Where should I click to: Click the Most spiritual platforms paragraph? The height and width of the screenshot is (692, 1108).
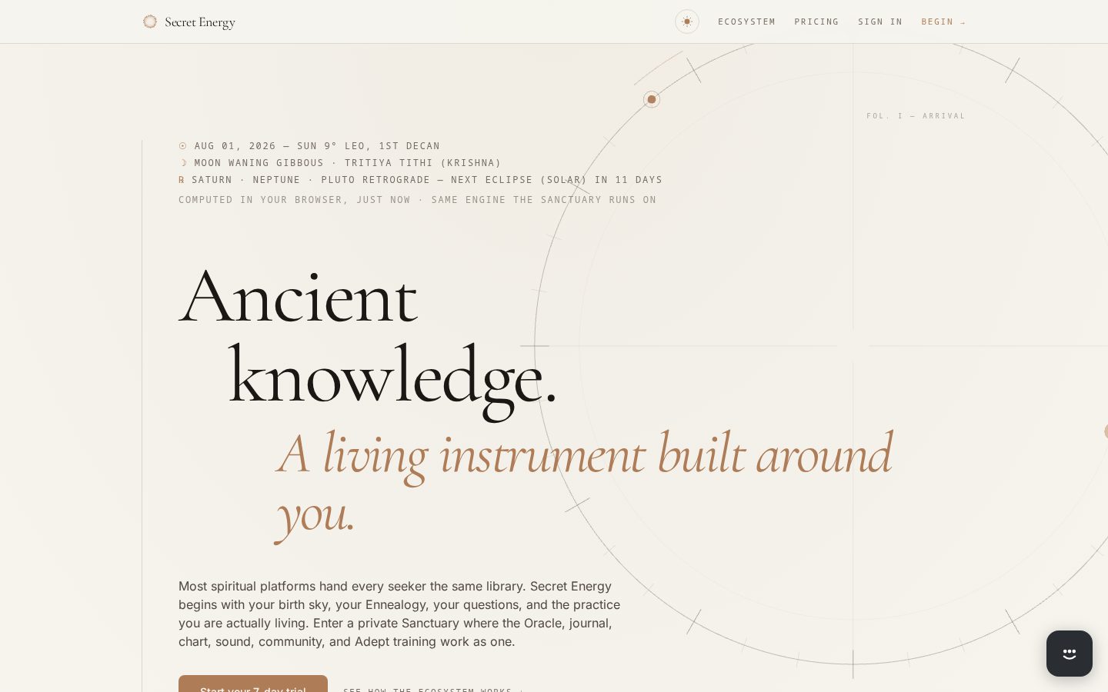coord(400,614)
